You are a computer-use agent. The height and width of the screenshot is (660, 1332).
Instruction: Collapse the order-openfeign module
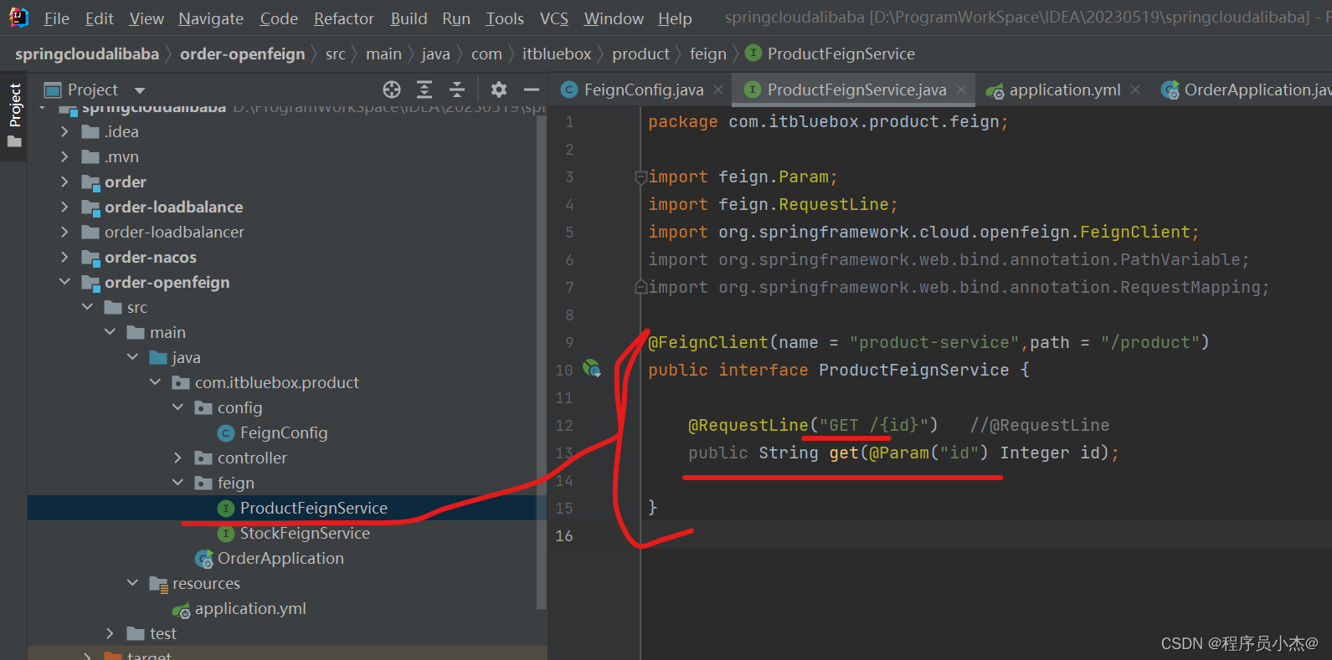click(64, 282)
